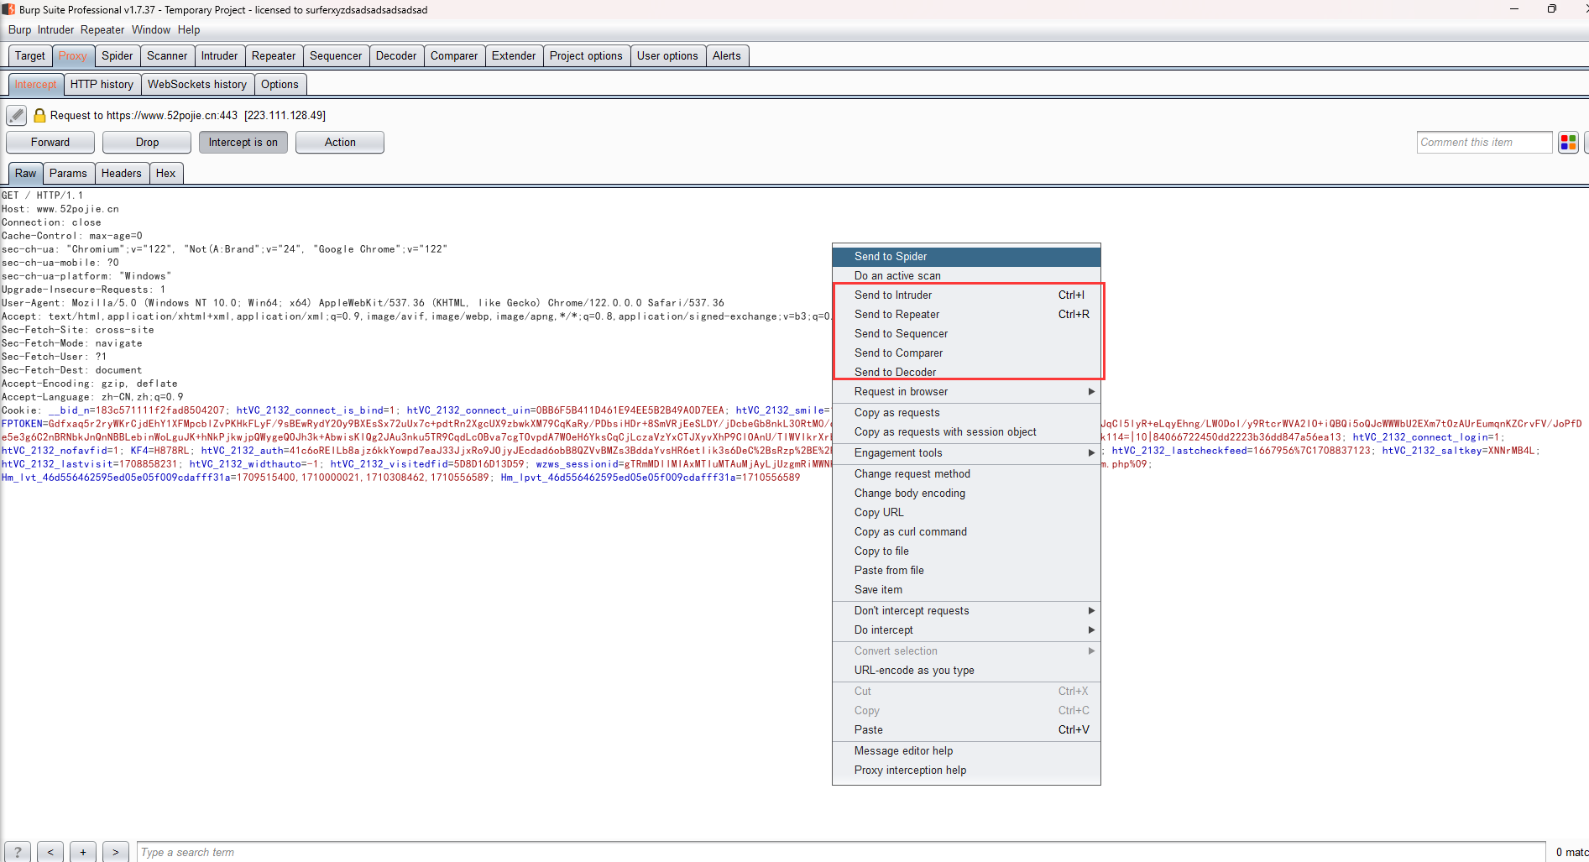This screenshot has height=862, width=1589.
Task: Select Copy as requests with session object
Action: click(x=966, y=432)
